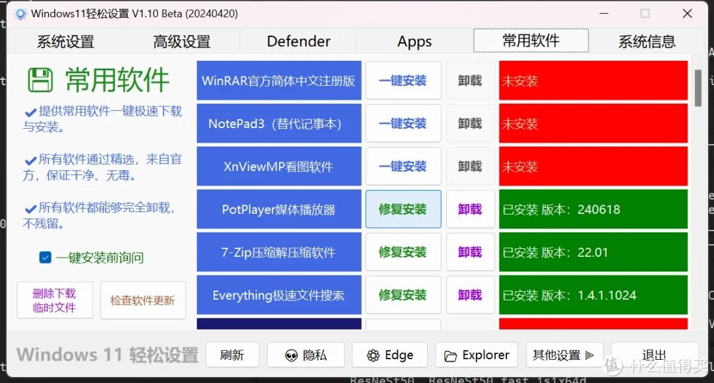Click 卸载 in the NotePad3 row
This screenshot has height=383, width=714.
470,123
